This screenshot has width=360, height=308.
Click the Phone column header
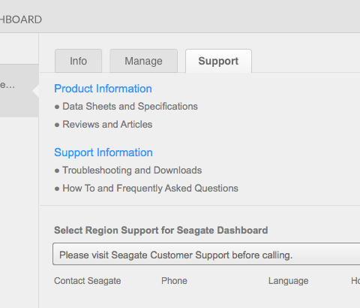(174, 281)
